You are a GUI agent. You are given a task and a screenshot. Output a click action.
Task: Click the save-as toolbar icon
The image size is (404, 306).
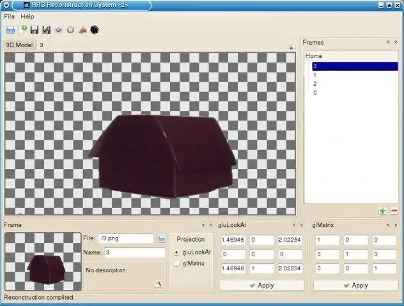coord(47,29)
